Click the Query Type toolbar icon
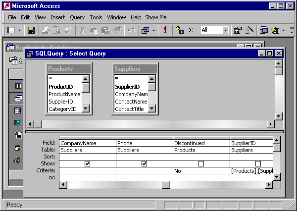 coord(145,30)
